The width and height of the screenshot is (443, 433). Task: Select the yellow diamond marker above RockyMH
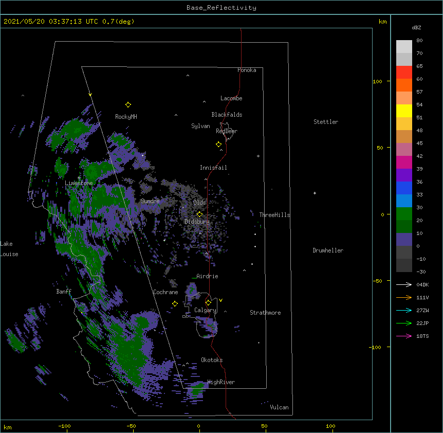(x=128, y=105)
